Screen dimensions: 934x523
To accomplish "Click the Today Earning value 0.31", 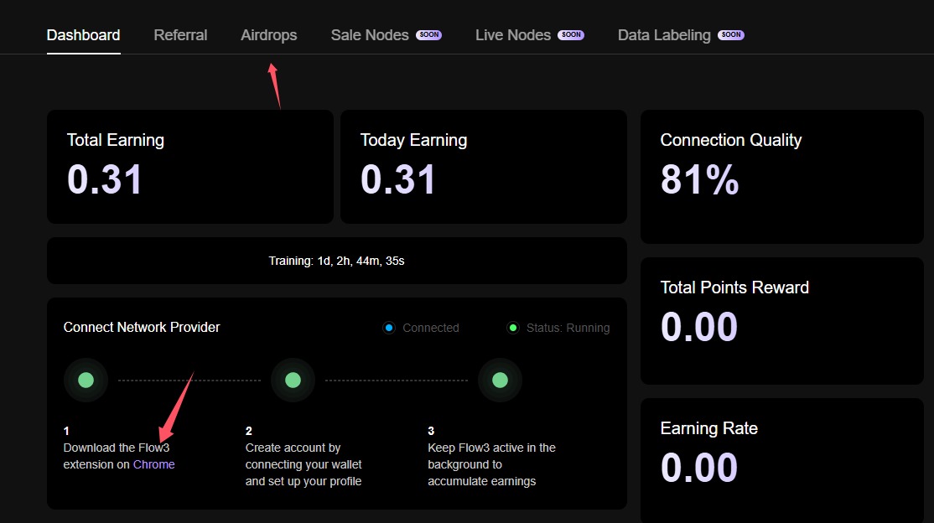I will [x=398, y=179].
